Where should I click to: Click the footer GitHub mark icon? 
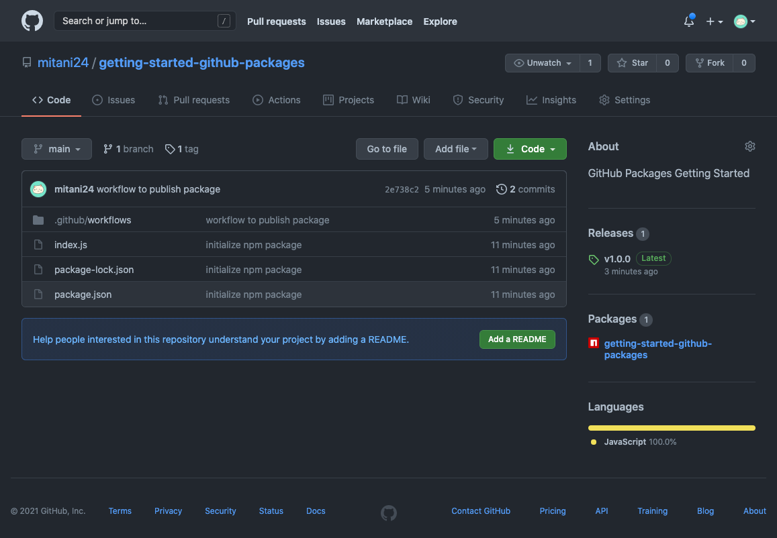click(x=388, y=513)
